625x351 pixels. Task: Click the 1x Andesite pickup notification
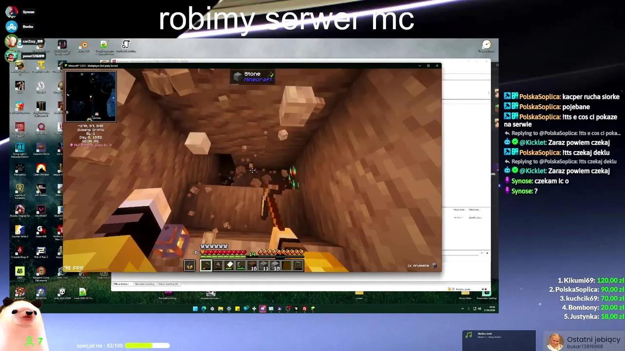point(422,266)
